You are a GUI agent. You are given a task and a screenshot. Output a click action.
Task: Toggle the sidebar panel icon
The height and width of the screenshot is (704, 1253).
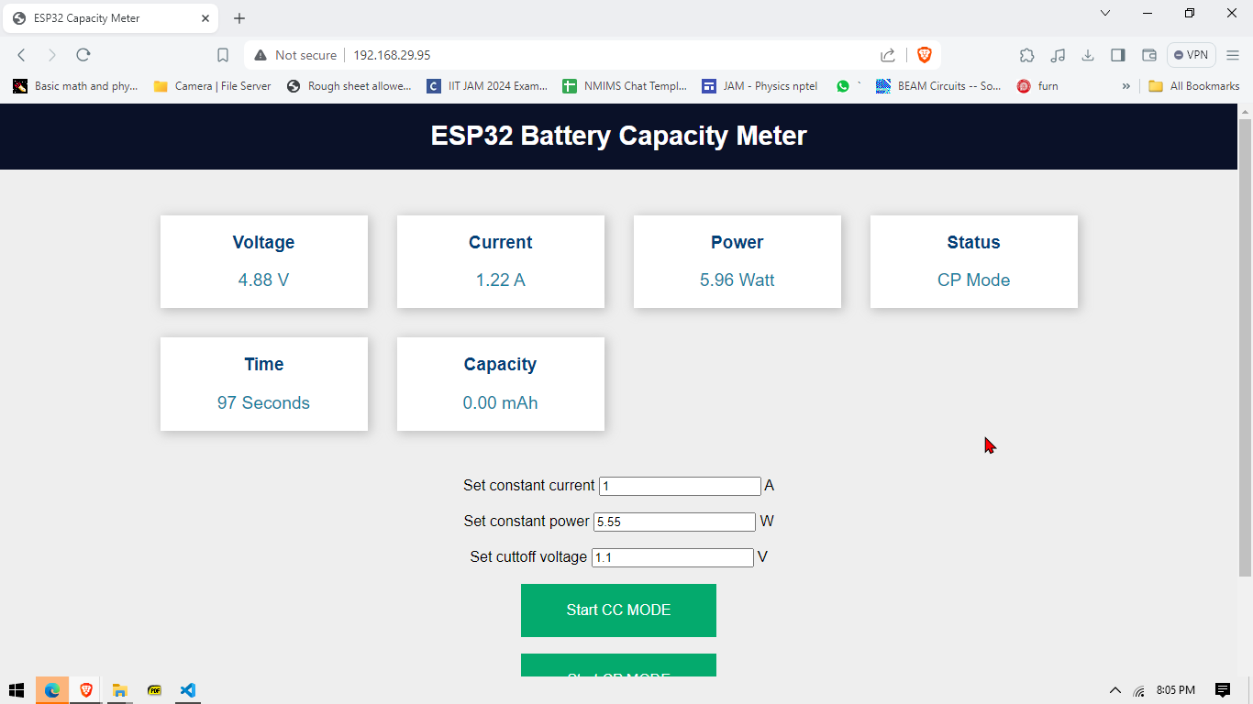click(1118, 55)
